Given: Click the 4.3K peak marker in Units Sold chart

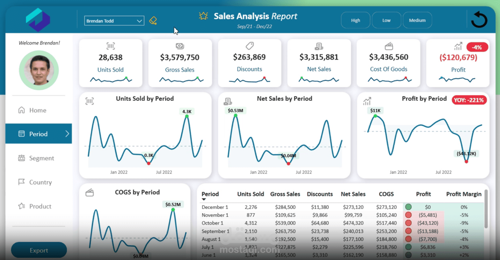Looking at the screenshot, I should point(187,116).
